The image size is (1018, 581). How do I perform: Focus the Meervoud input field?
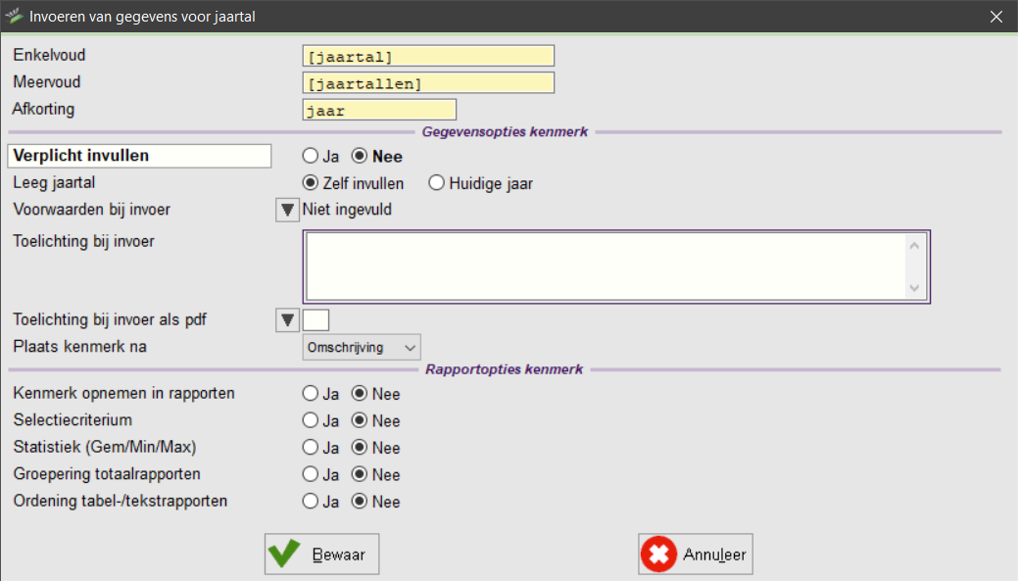click(x=428, y=83)
